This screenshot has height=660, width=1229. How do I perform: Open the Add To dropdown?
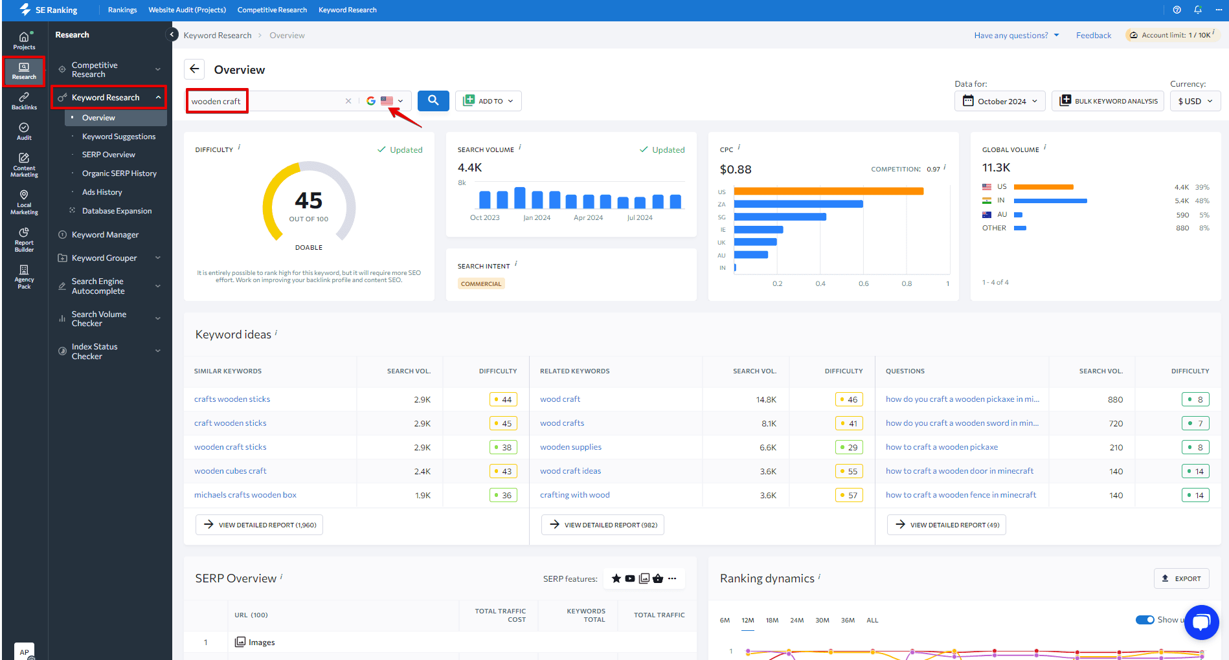pyautogui.click(x=488, y=101)
